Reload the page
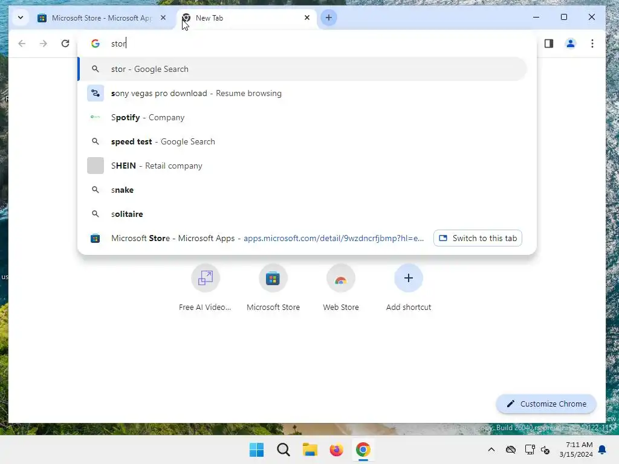 coord(65,43)
